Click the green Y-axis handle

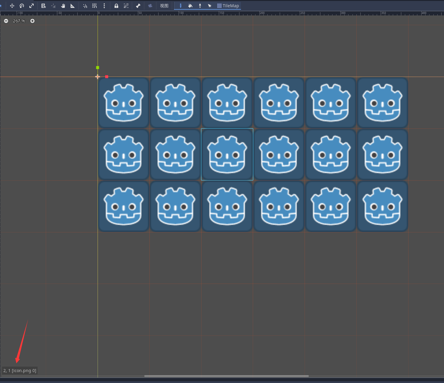(98, 68)
